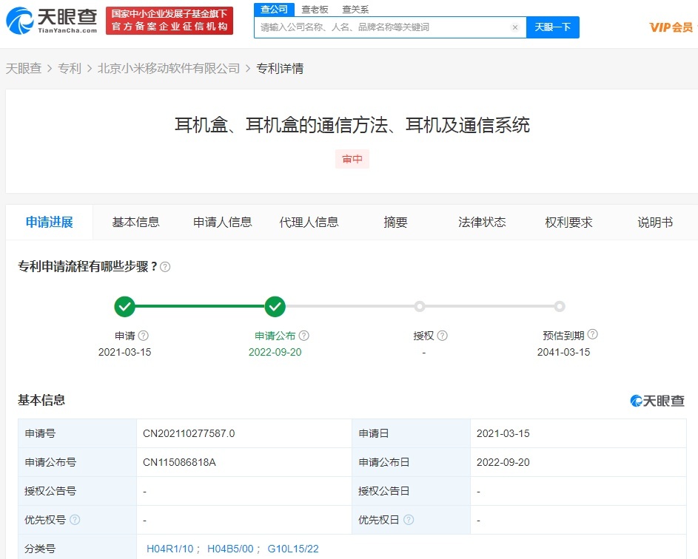The width and height of the screenshot is (698, 559).
Task: Switch to the 代理人信息 tab
Action: (309, 223)
